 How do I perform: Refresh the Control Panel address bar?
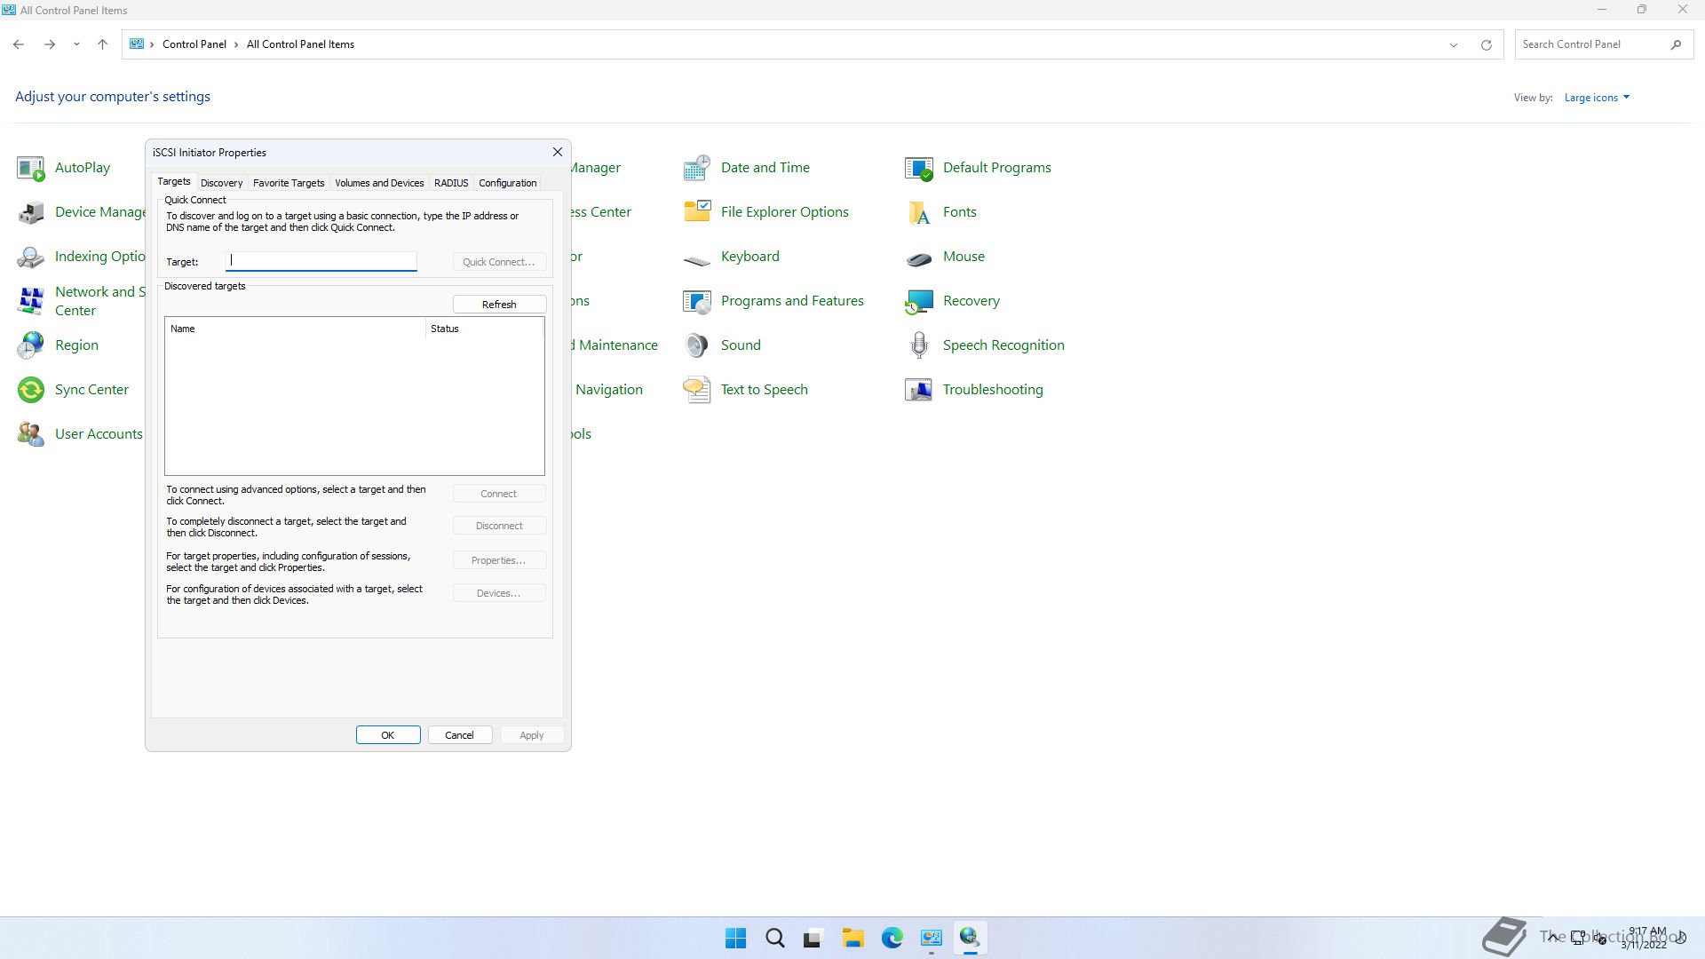click(x=1486, y=44)
